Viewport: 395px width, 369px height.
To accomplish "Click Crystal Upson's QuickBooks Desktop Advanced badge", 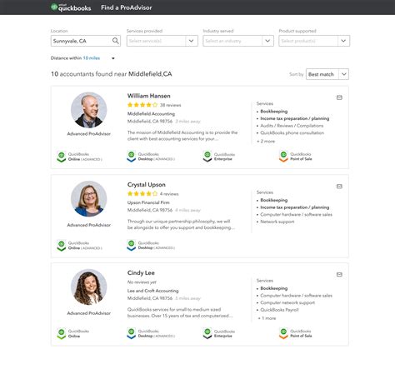I will (151, 246).
